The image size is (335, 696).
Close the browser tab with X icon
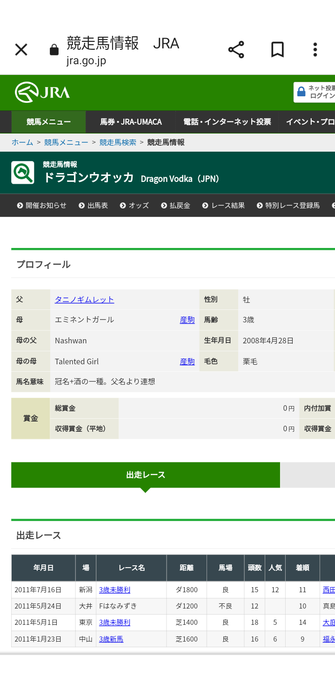pyautogui.click(x=21, y=50)
